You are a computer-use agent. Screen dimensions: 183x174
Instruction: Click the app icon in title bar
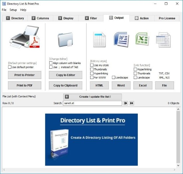(x=4, y=4)
